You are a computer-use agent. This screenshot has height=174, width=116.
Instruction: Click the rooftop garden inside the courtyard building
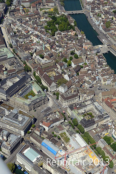30,94
